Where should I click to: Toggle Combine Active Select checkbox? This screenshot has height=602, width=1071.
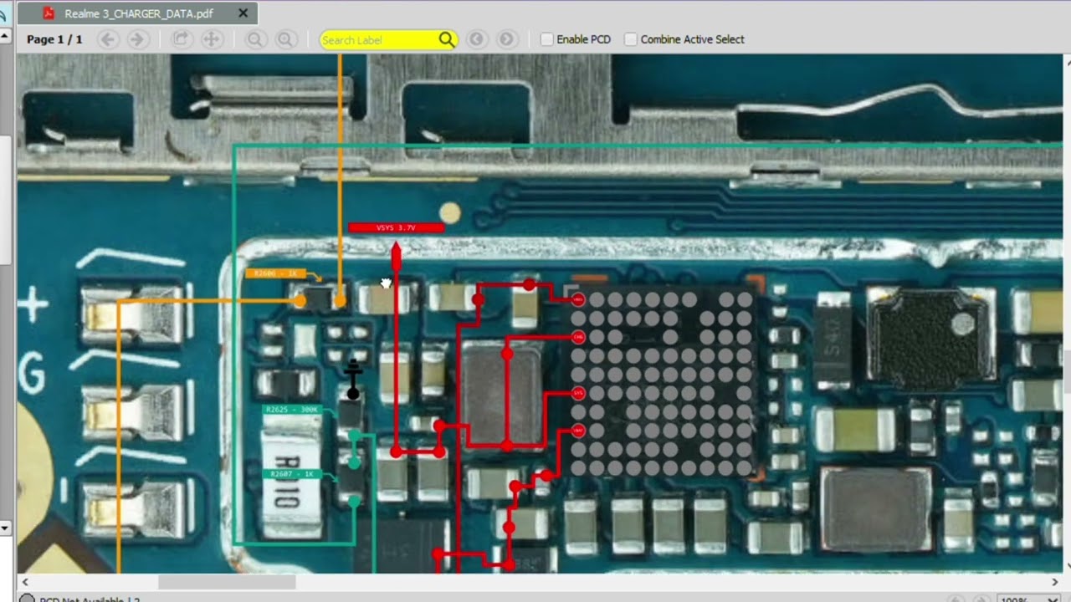631,39
